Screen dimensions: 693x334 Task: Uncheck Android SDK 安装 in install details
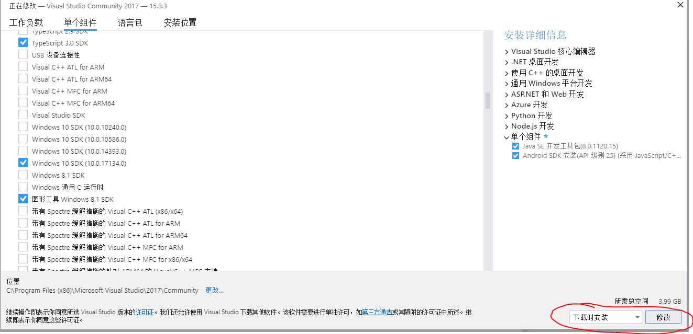point(515,155)
